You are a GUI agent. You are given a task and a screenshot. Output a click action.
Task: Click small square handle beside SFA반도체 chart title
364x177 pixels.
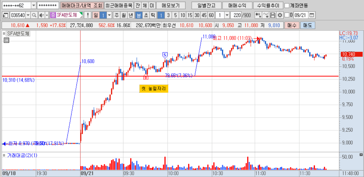(x=4, y=33)
